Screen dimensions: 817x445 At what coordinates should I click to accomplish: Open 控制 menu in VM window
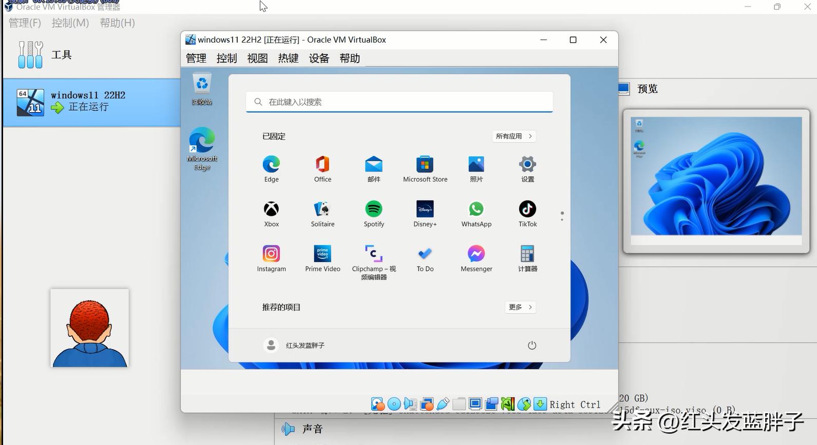(226, 58)
